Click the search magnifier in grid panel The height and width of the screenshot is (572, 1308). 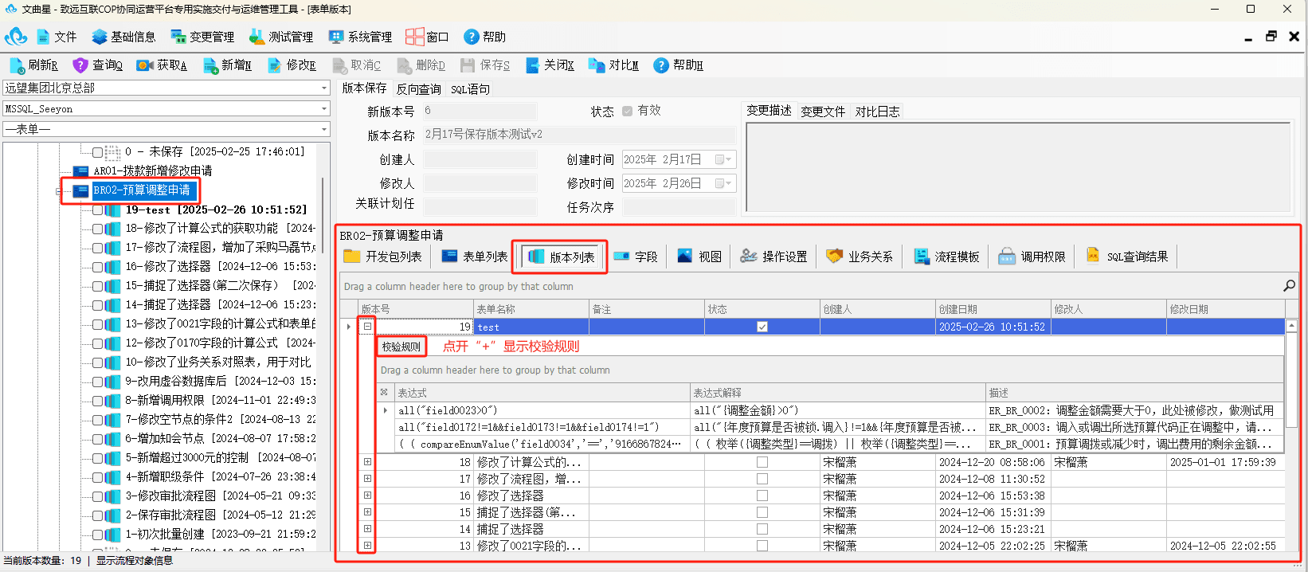[x=1289, y=285]
